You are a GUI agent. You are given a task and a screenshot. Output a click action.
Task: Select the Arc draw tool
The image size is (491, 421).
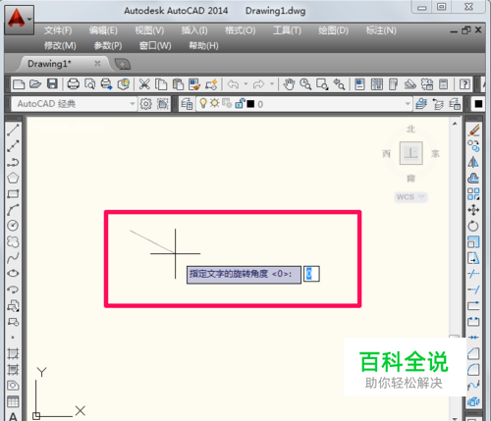pos(13,210)
